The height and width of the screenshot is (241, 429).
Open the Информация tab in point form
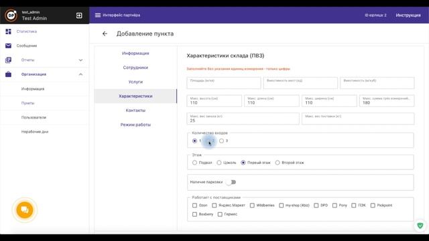click(135, 54)
